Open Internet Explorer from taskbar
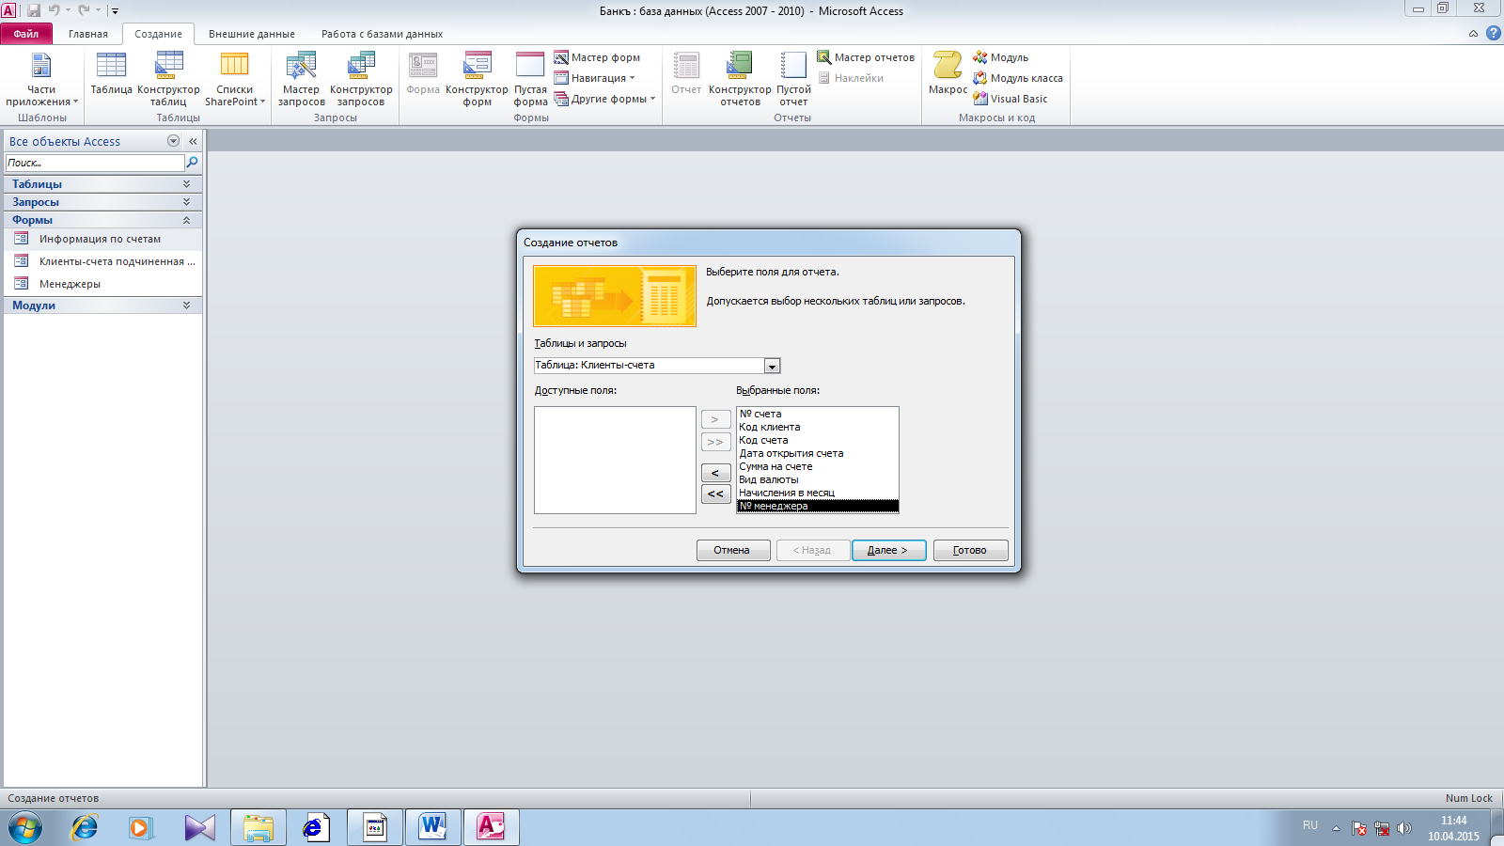This screenshot has width=1504, height=846. 85,828
